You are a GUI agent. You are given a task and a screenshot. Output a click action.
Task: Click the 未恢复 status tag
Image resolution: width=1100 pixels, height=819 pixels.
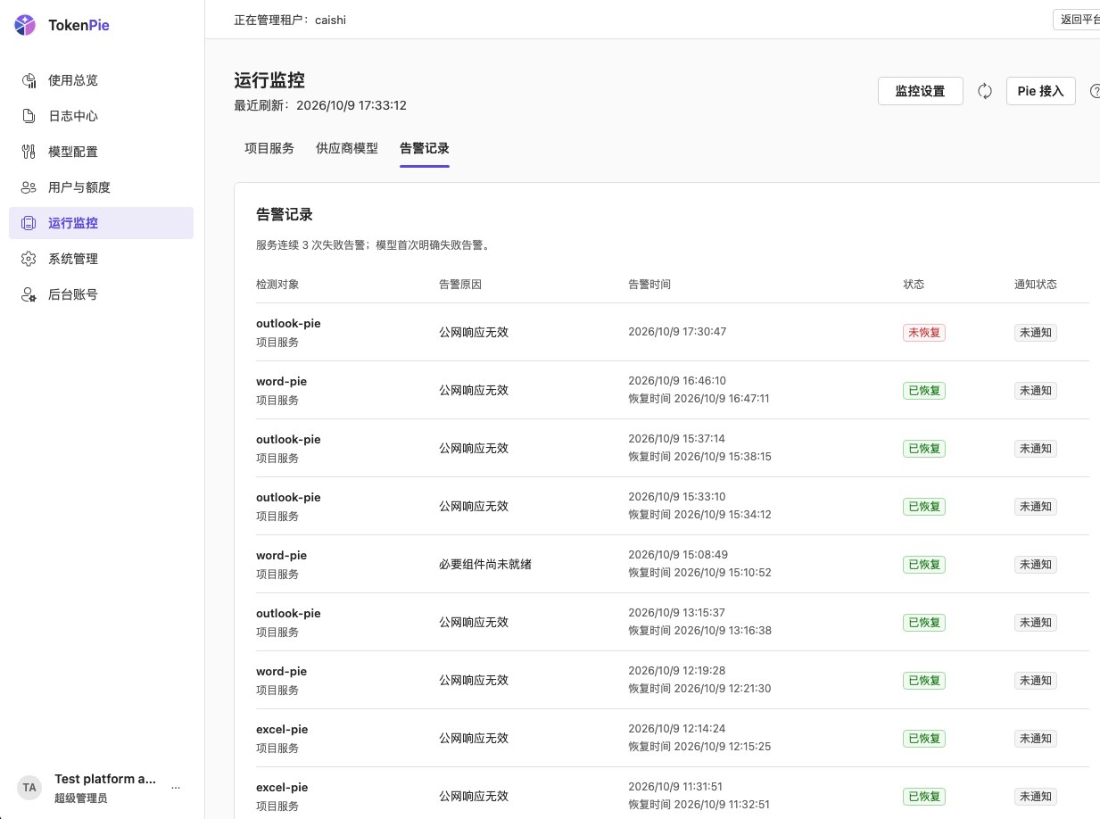924,332
